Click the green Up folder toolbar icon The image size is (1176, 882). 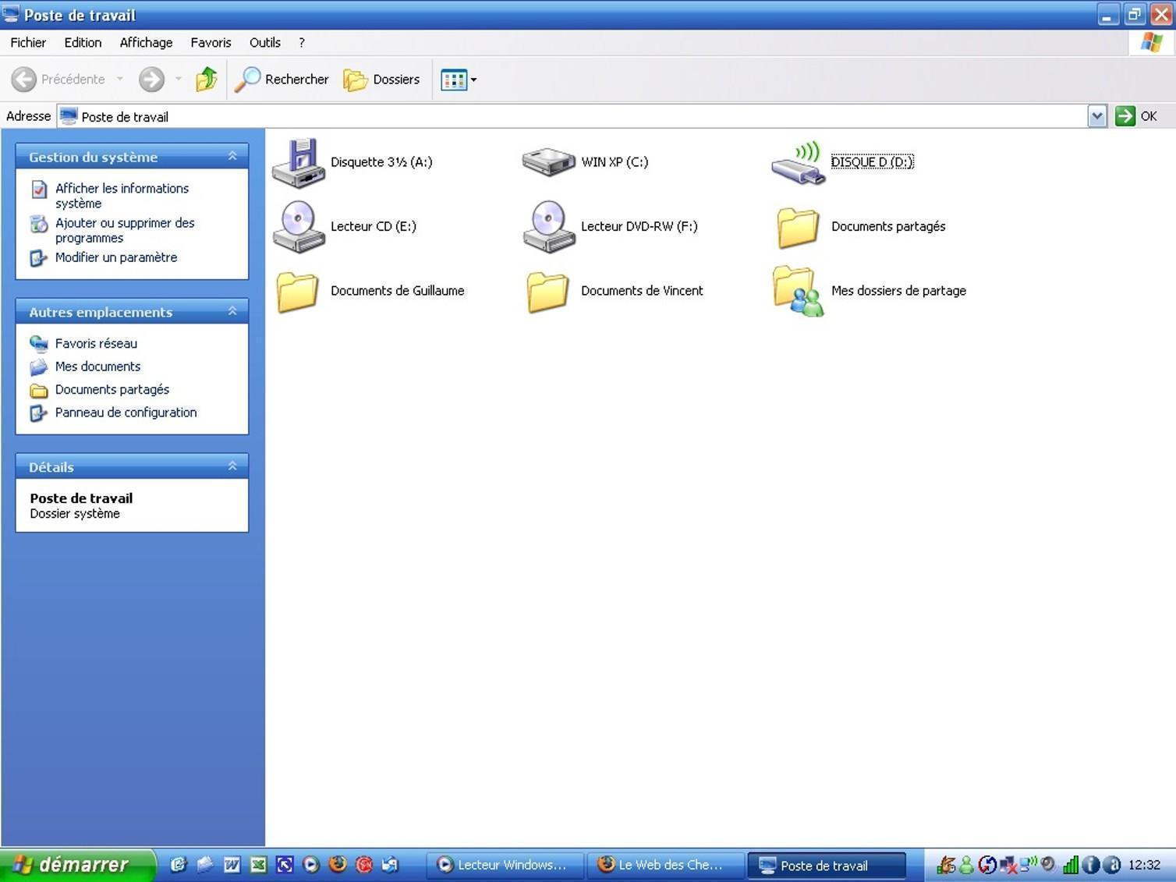(x=207, y=80)
